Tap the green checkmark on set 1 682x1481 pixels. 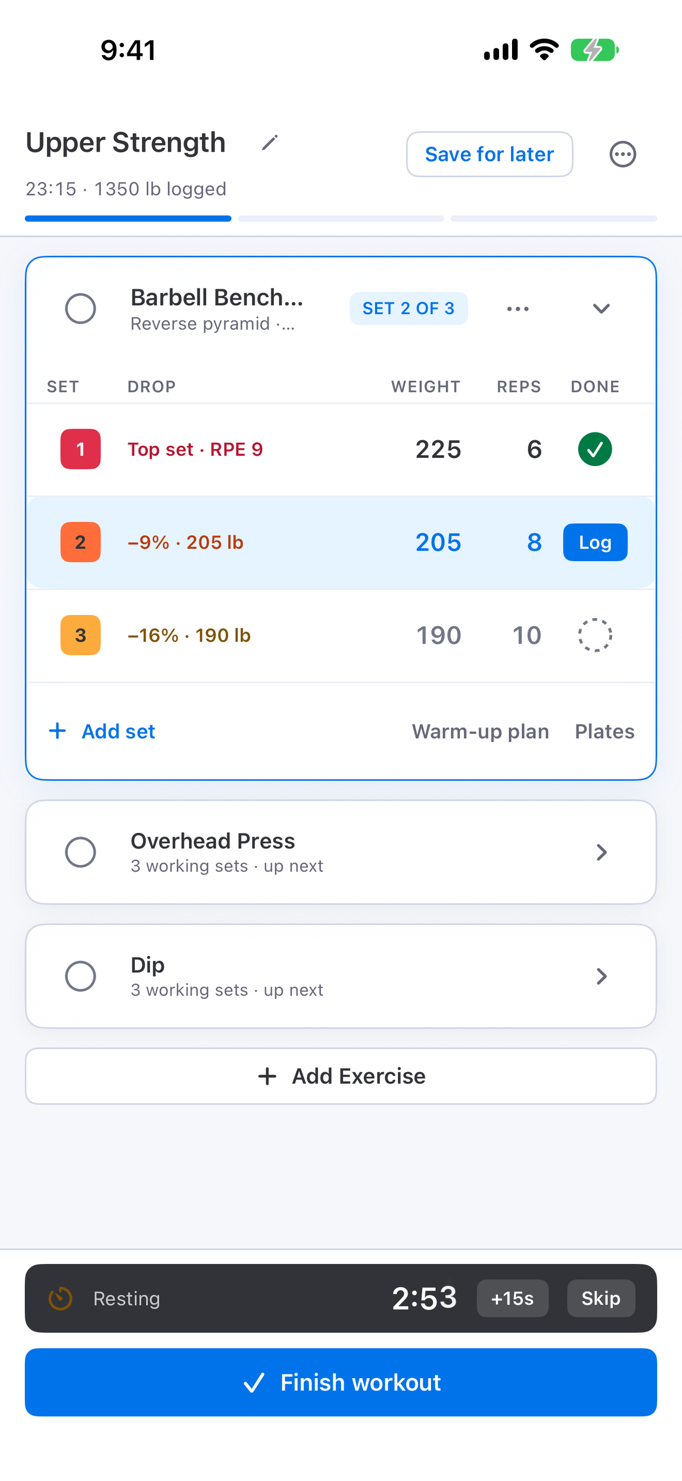[x=595, y=449]
